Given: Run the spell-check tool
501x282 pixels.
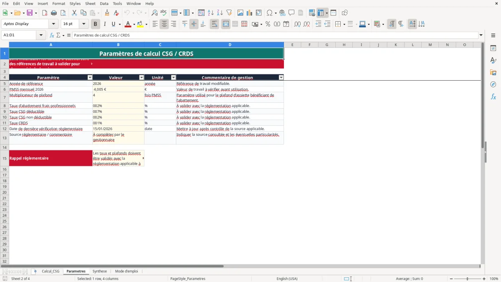Looking at the screenshot, I should 164,13.
